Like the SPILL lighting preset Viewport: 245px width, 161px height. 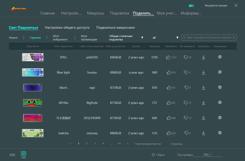168,57
